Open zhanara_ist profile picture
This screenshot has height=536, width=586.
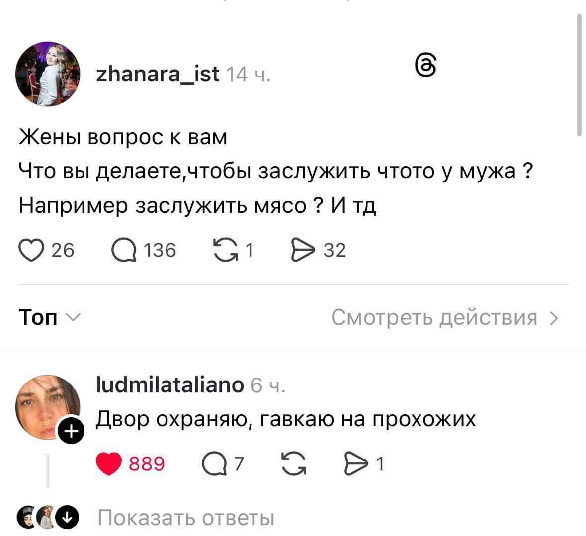coord(48,74)
